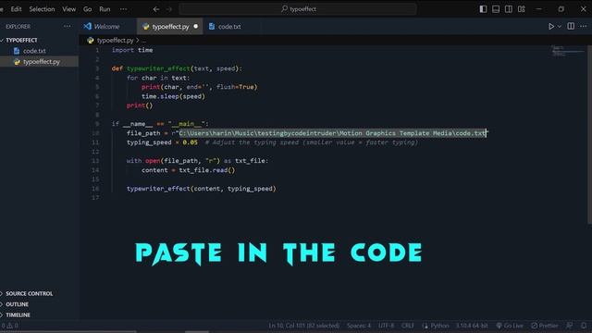
Task: Click the typoeffect command center search box
Action: 298,9
